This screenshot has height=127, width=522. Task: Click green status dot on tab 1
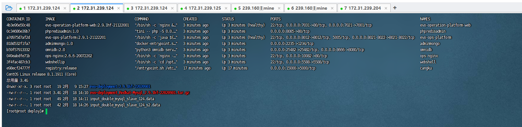pyautogui.click(x=20, y=8)
